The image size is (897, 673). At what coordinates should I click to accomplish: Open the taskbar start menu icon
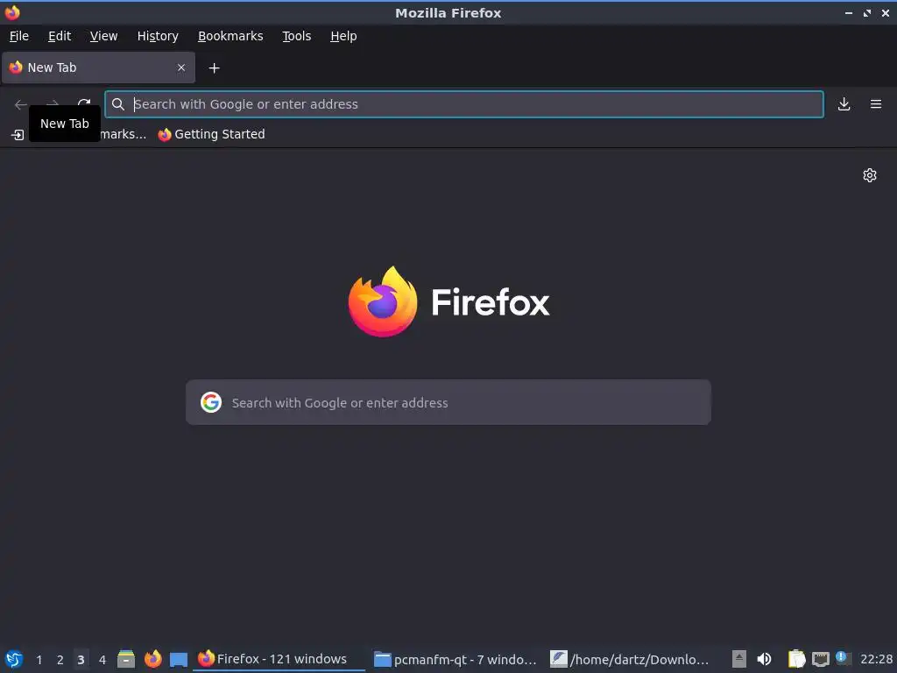pyautogui.click(x=14, y=659)
